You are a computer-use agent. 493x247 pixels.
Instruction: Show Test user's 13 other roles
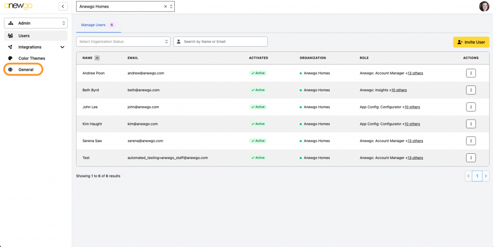[x=415, y=158]
